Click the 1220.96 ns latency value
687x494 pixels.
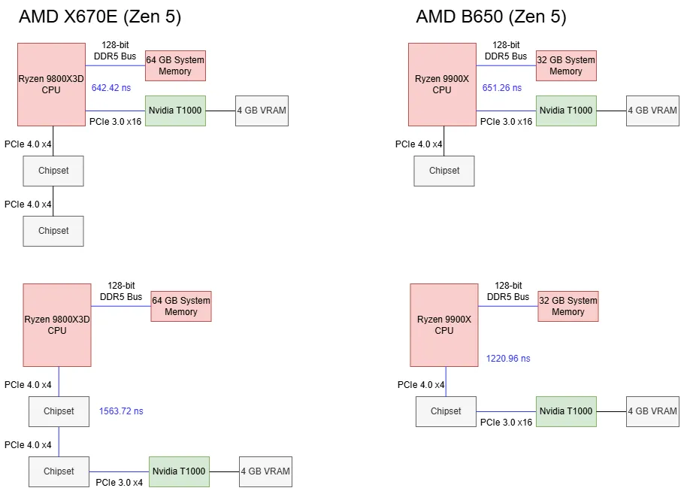(x=508, y=359)
